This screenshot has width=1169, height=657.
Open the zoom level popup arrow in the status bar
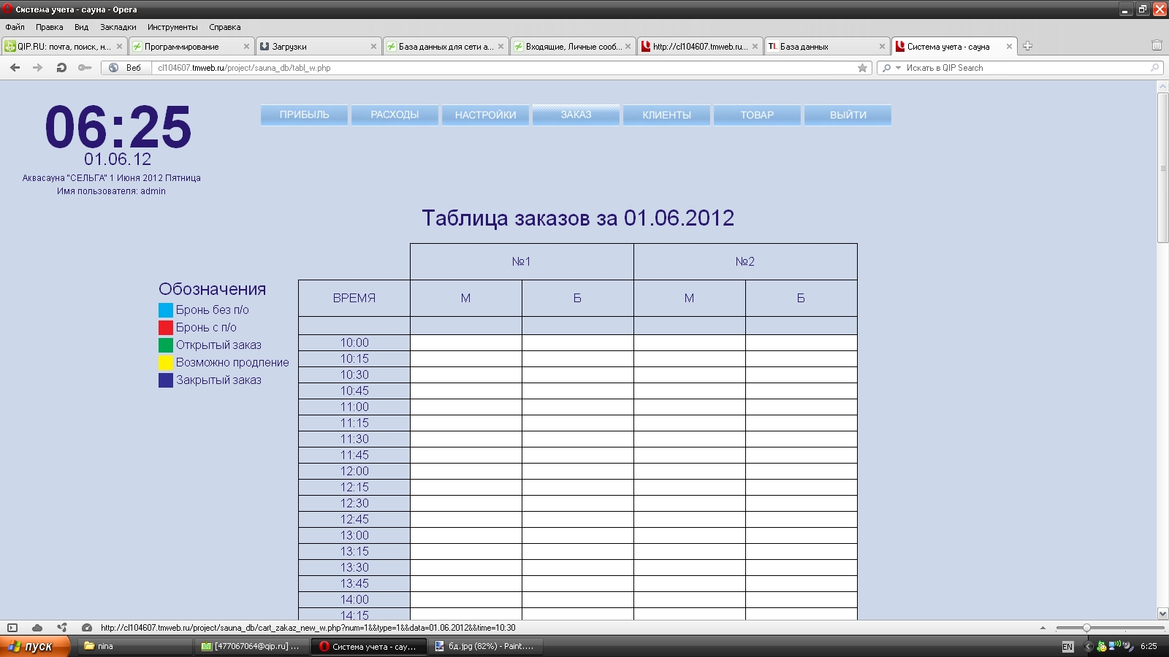tap(1043, 628)
